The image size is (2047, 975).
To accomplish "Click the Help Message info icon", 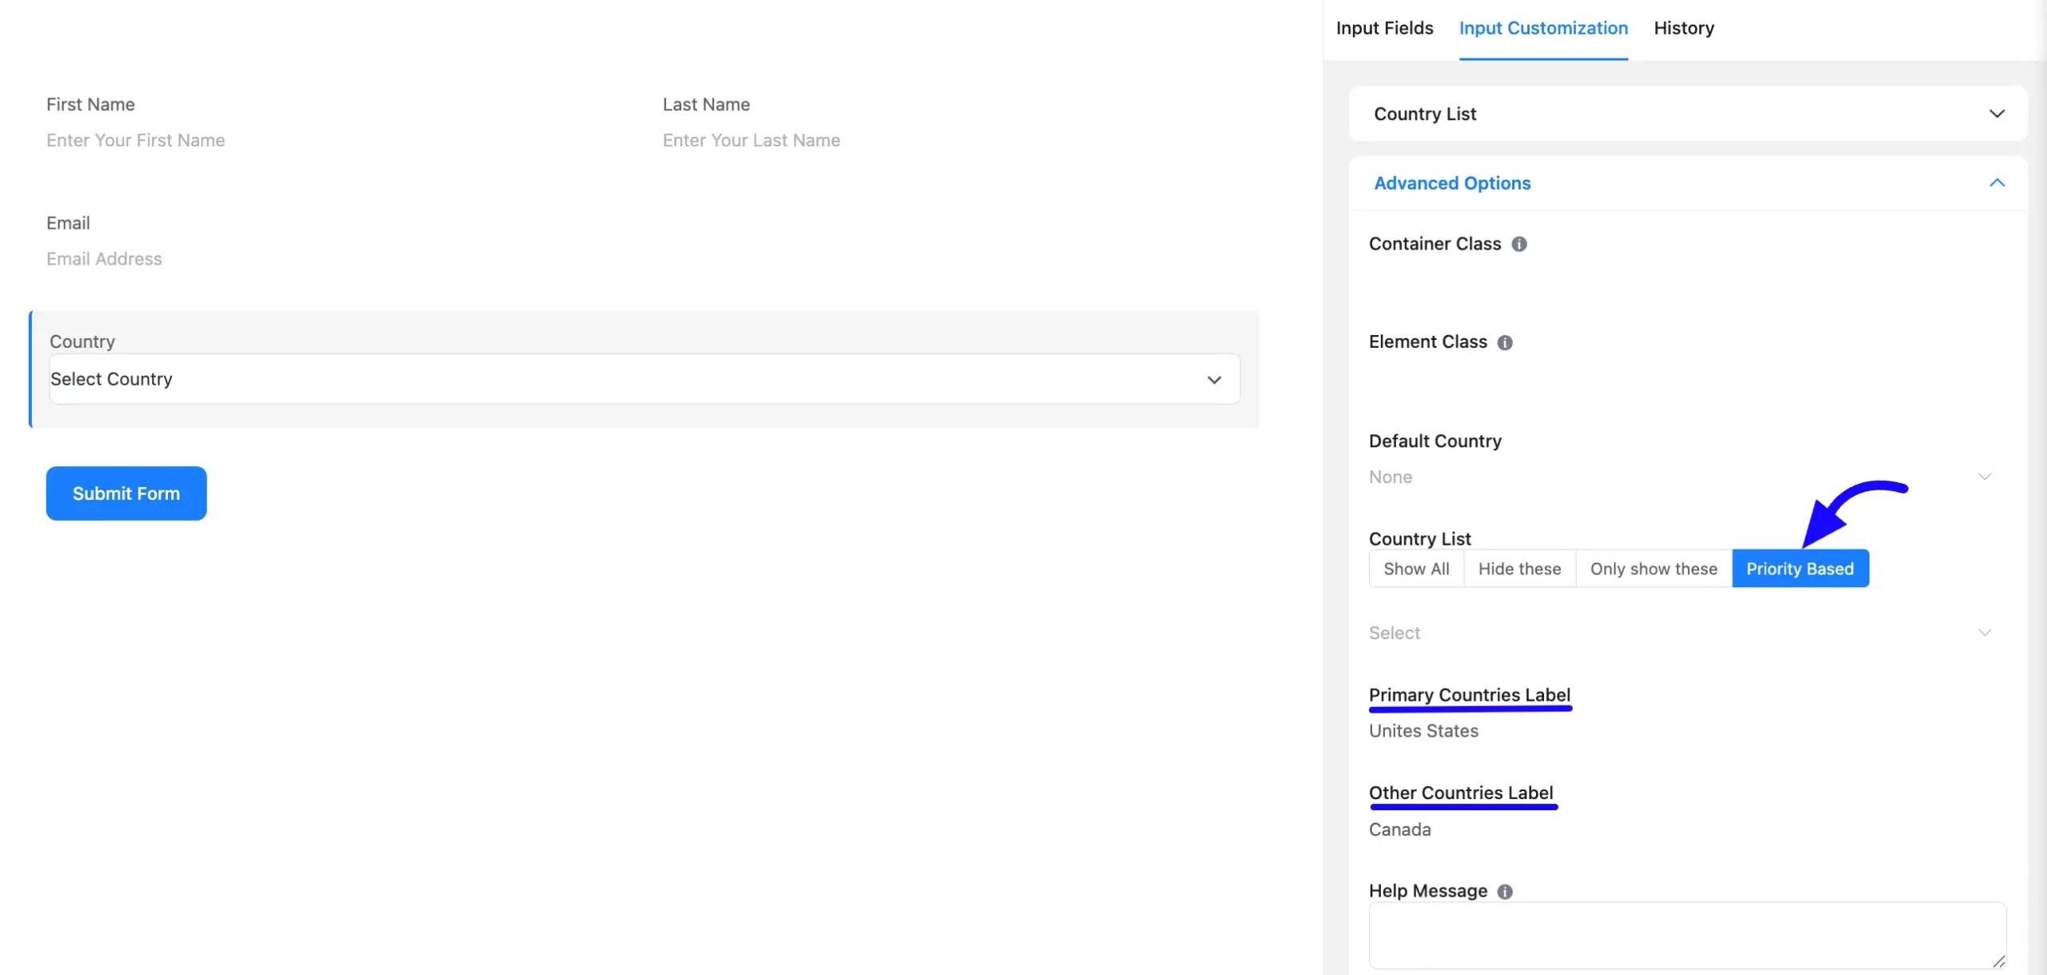I will (1504, 891).
